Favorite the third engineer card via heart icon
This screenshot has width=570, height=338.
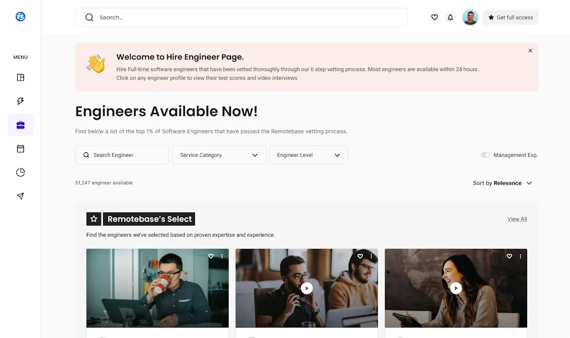point(509,256)
